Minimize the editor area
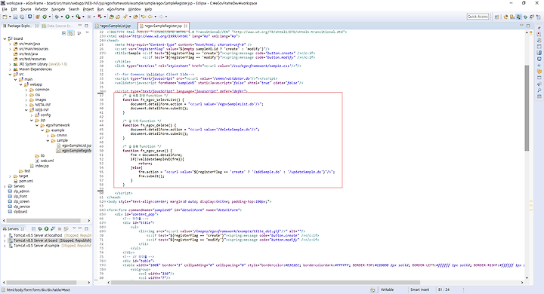 click(x=521, y=26)
